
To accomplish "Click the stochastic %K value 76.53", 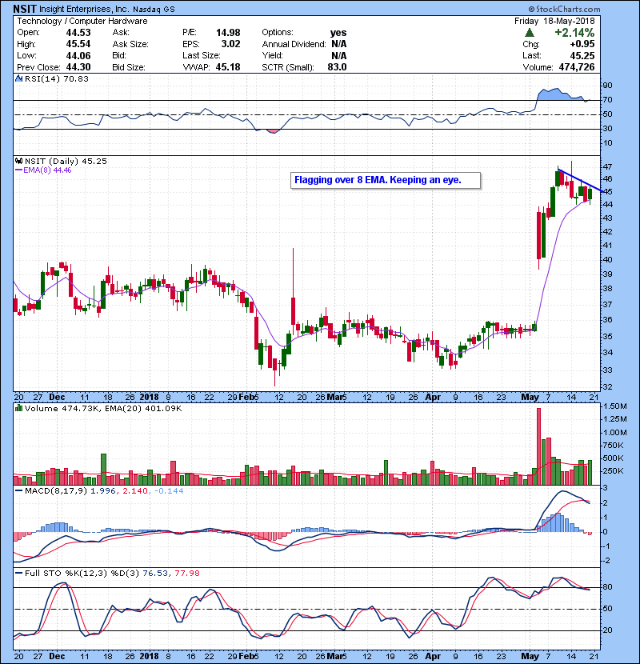I will tap(155, 573).
